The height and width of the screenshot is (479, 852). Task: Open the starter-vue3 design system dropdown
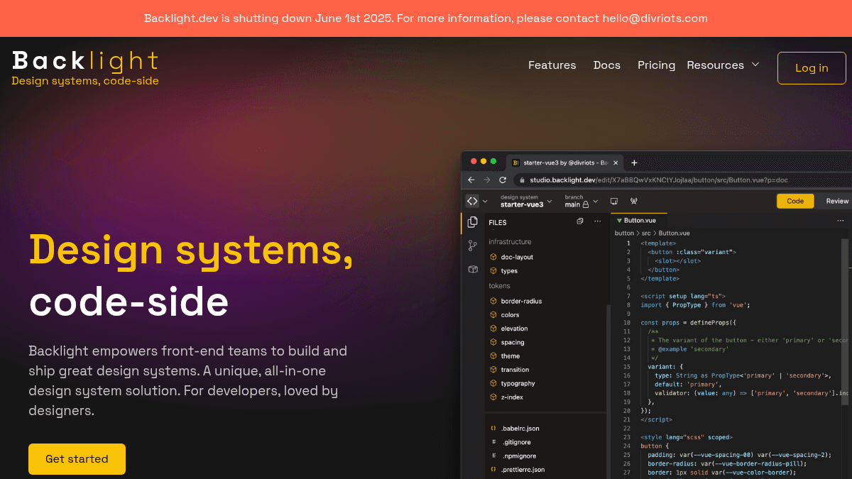pos(526,201)
